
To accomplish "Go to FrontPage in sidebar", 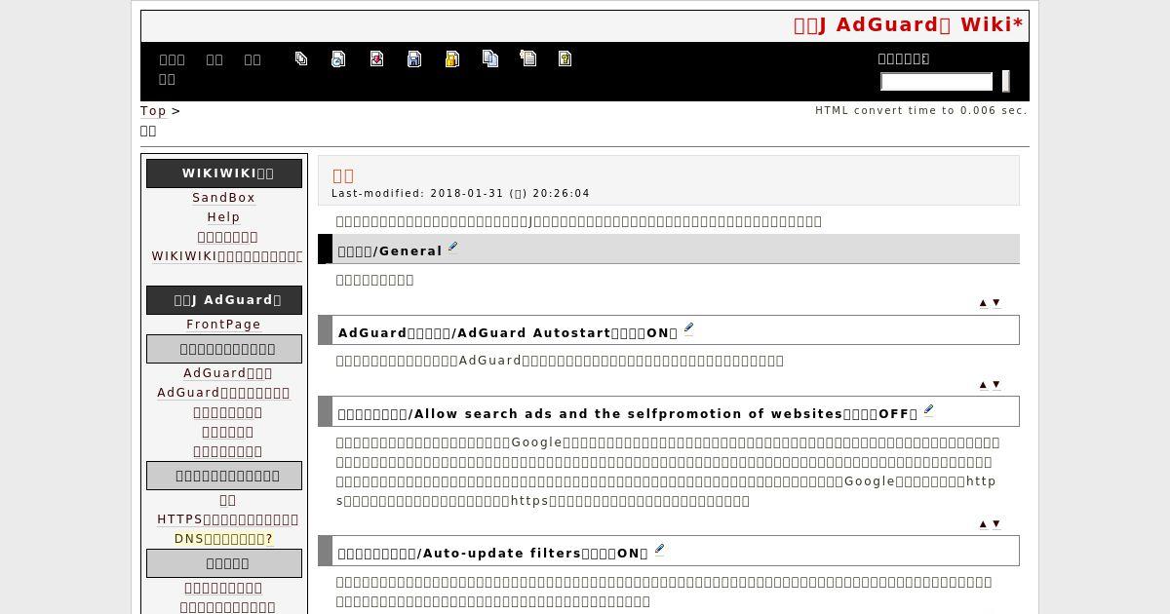I will click(x=223, y=325).
